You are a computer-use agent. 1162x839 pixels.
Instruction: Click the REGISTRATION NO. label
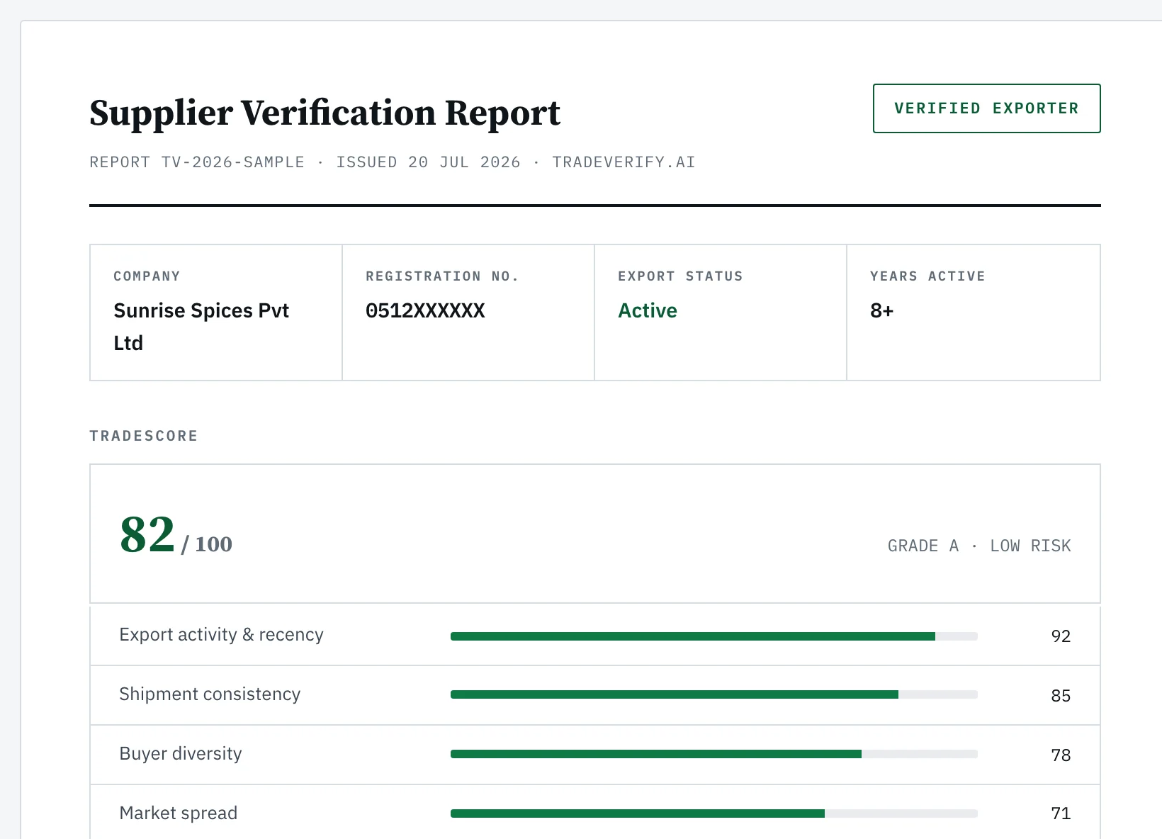(442, 276)
